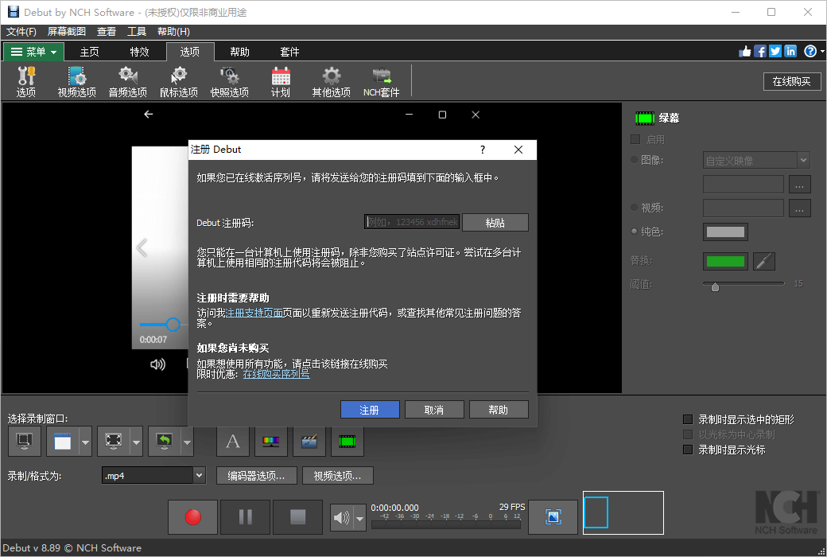Click the stop recording button

[298, 517]
